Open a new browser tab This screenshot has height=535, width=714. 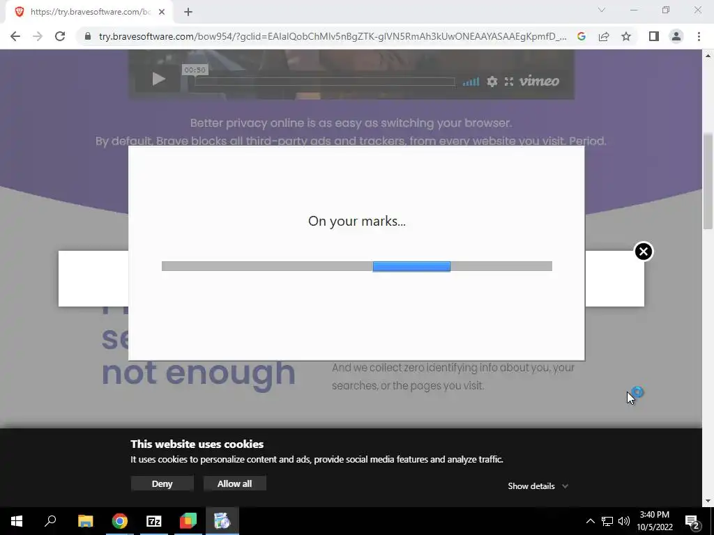pyautogui.click(x=188, y=12)
